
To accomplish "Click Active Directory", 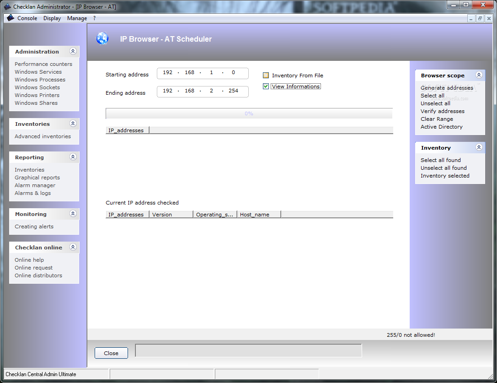I will [x=442, y=127].
